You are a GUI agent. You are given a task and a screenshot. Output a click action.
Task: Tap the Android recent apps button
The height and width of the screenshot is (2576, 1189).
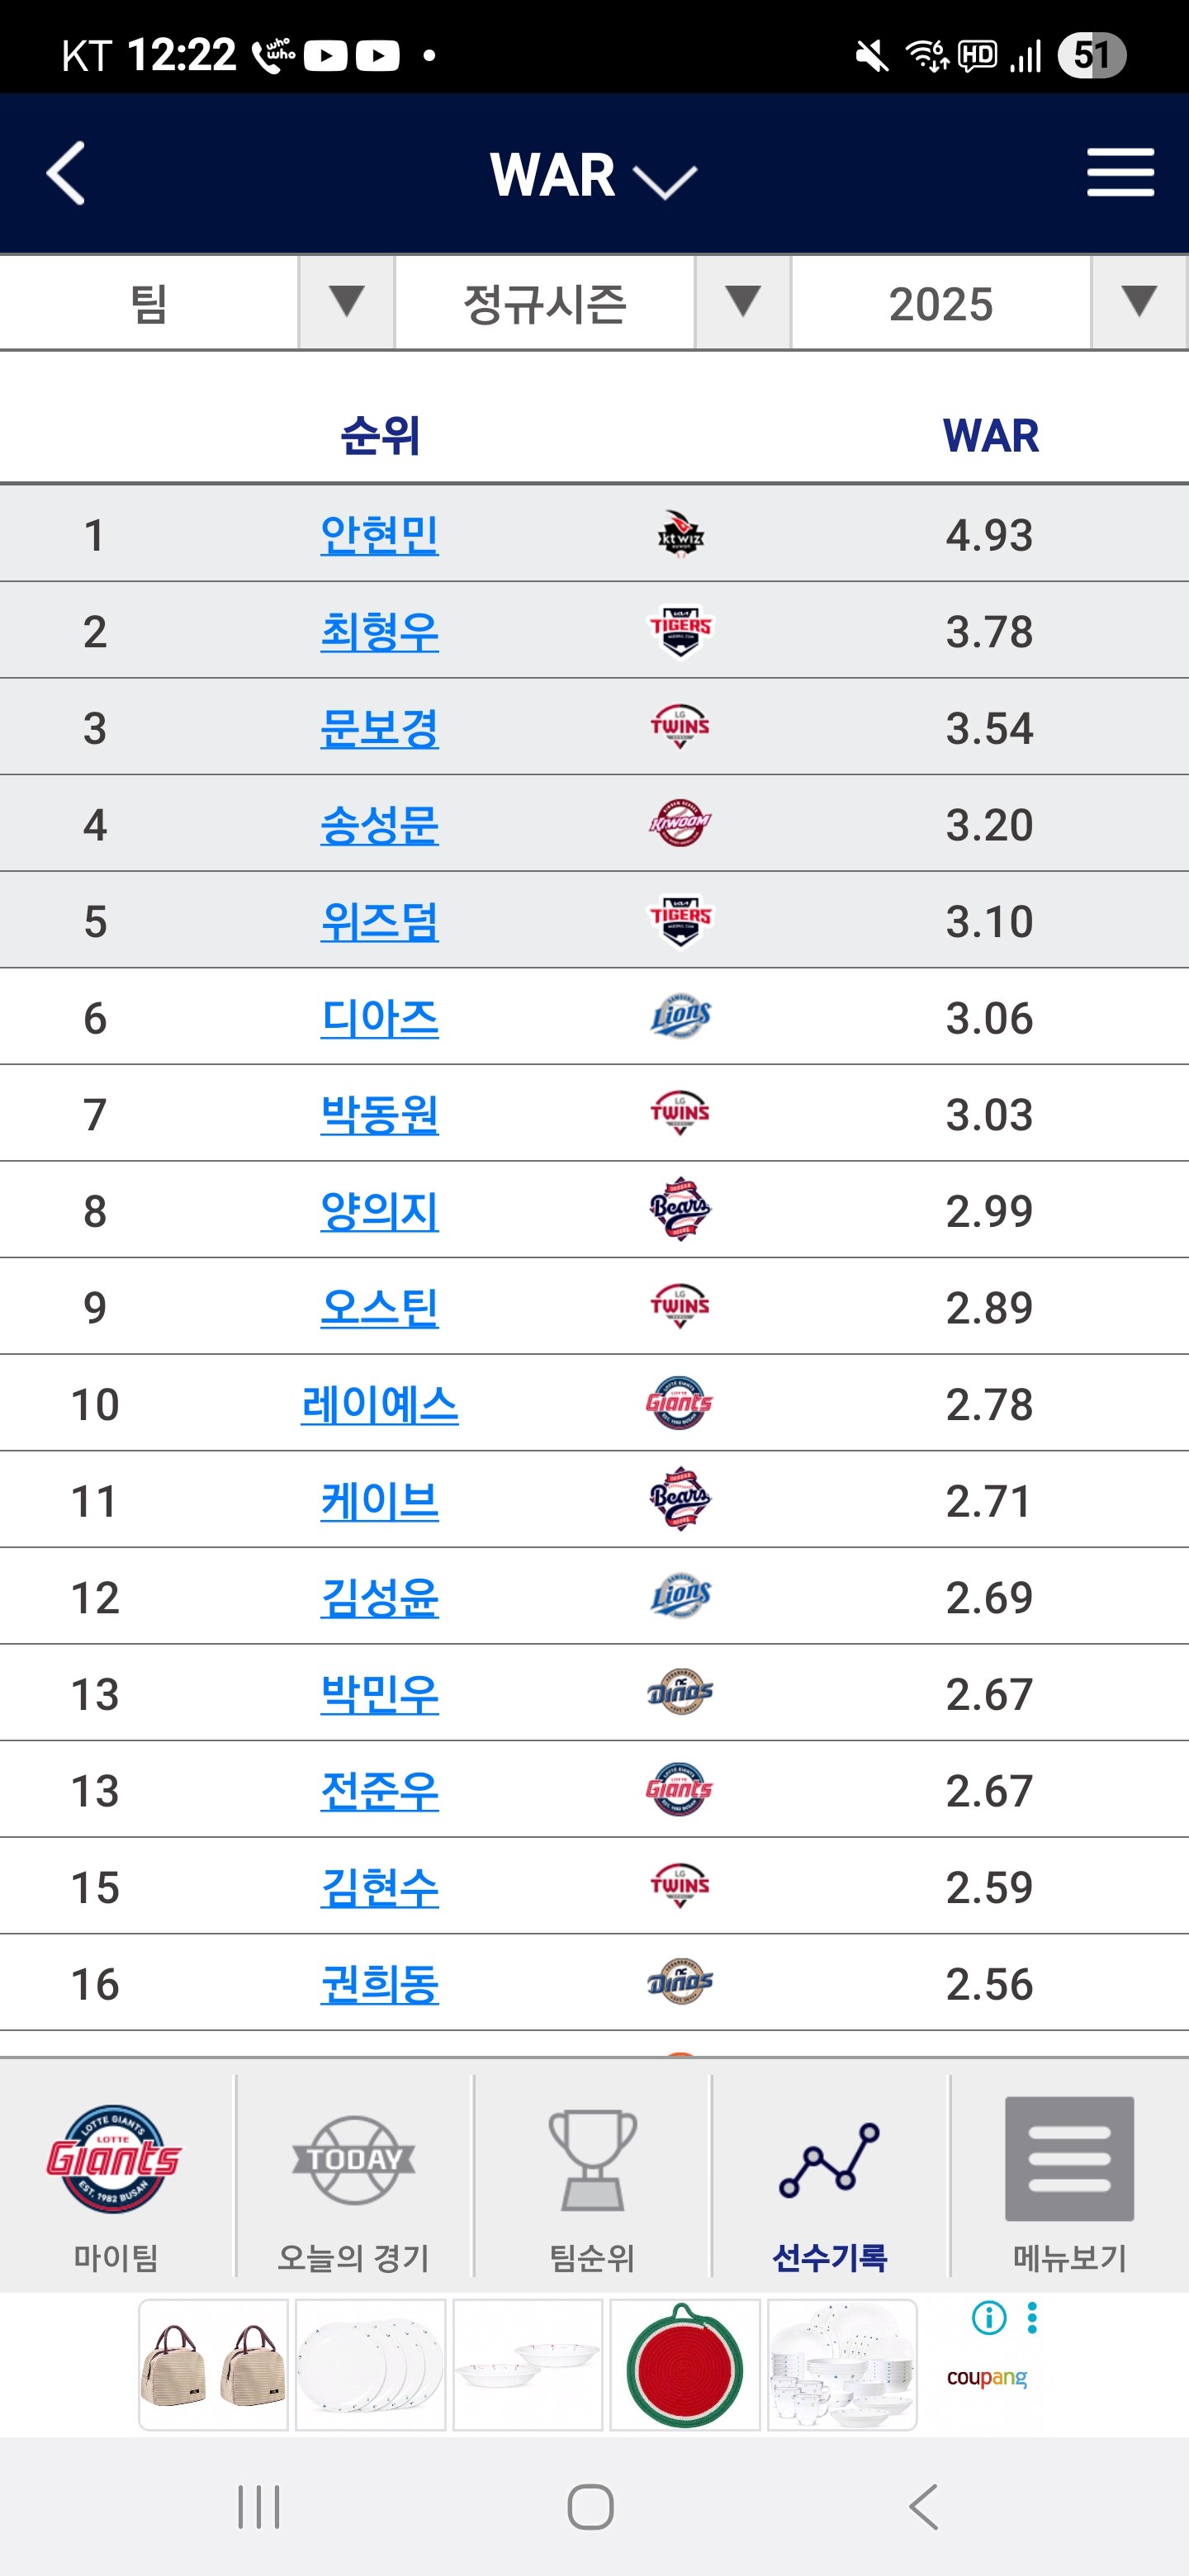(259, 2506)
